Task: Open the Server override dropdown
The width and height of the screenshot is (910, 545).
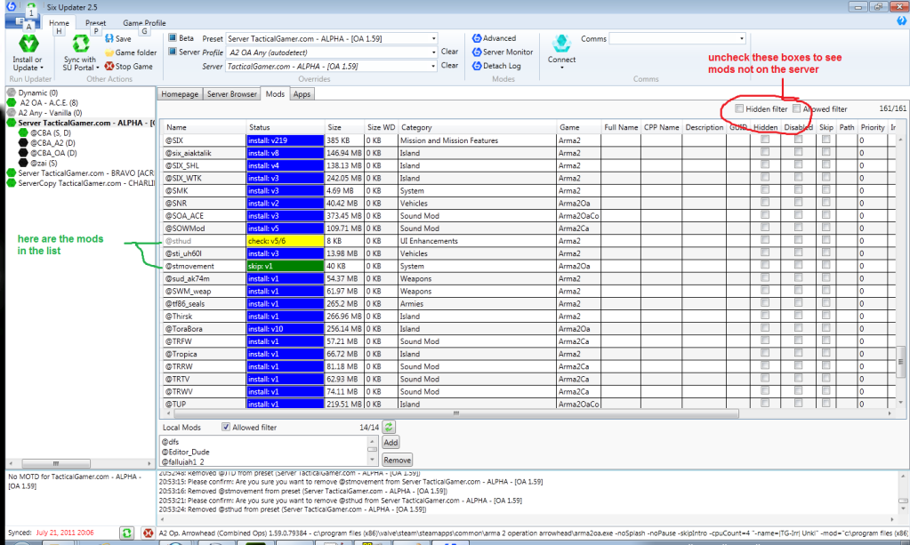Action: [433, 66]
